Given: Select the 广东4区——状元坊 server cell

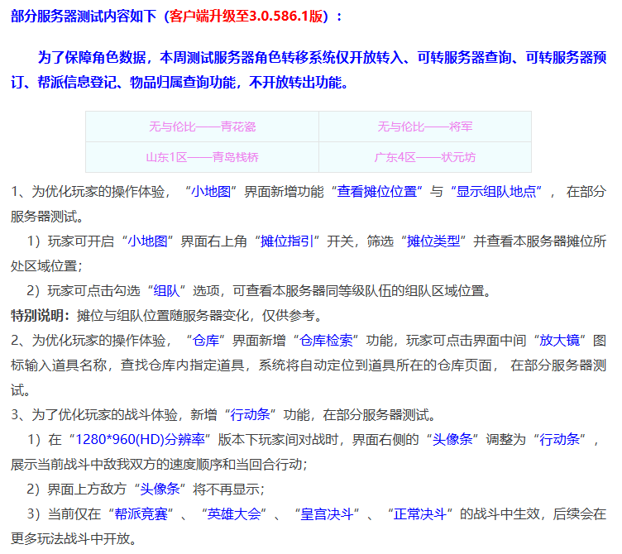Looking at the screenshot, I should [424, 157].
